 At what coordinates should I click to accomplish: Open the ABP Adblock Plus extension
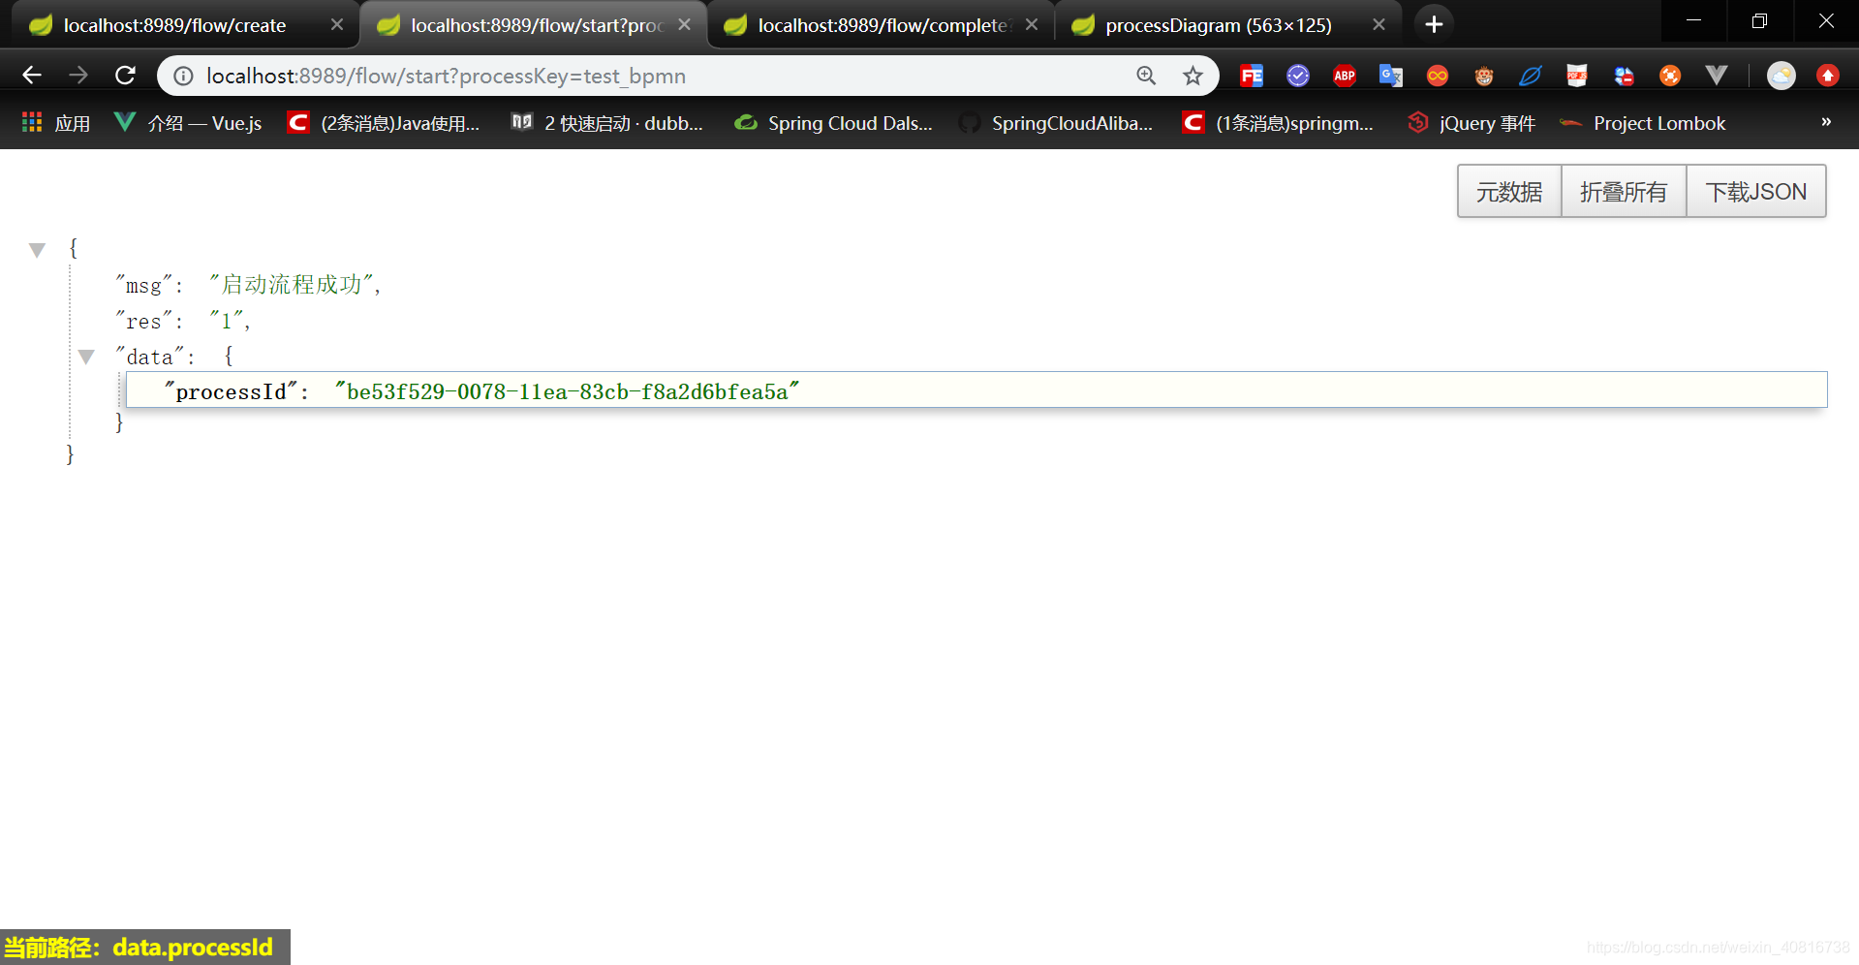[x=1345, y=76]
